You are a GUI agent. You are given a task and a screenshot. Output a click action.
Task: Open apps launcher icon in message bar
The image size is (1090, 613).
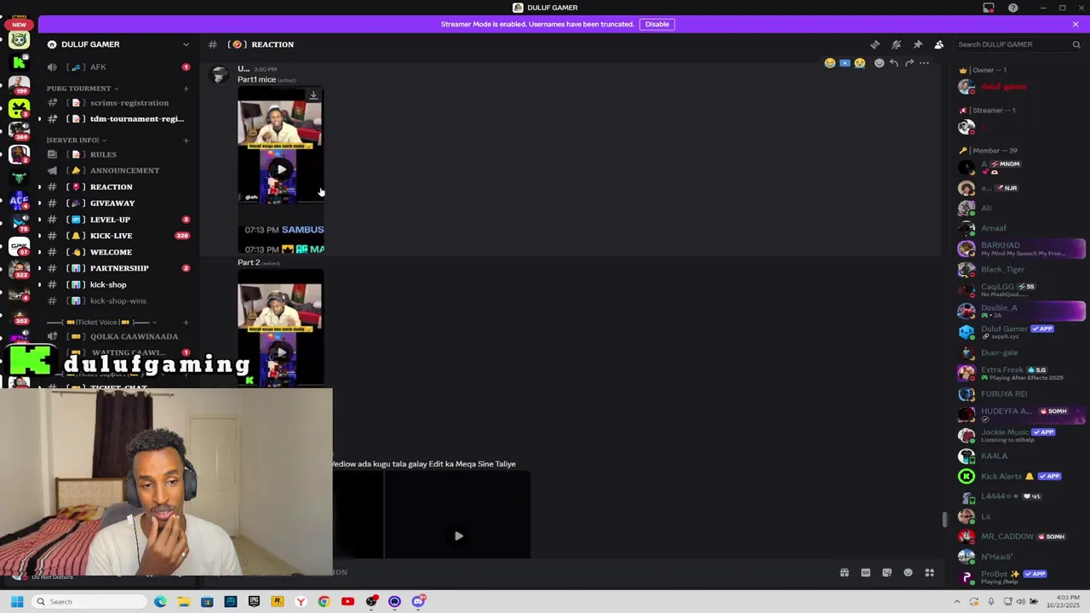(929, 573)
